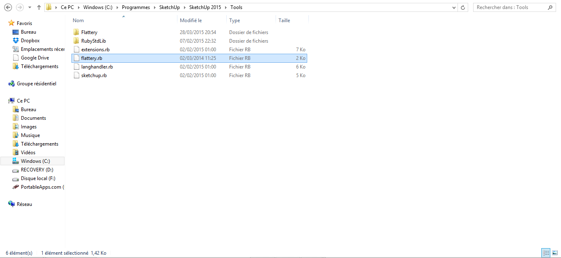Select Windows (C:) drive in sidebar

(x=35, y=161)
